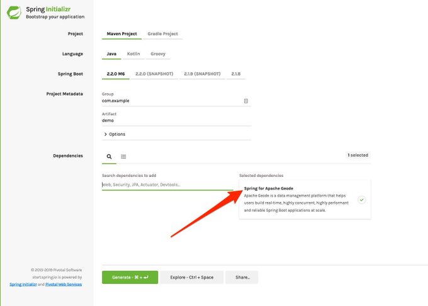
Task: Click the search dependencies input field
Action: [167, 184]
